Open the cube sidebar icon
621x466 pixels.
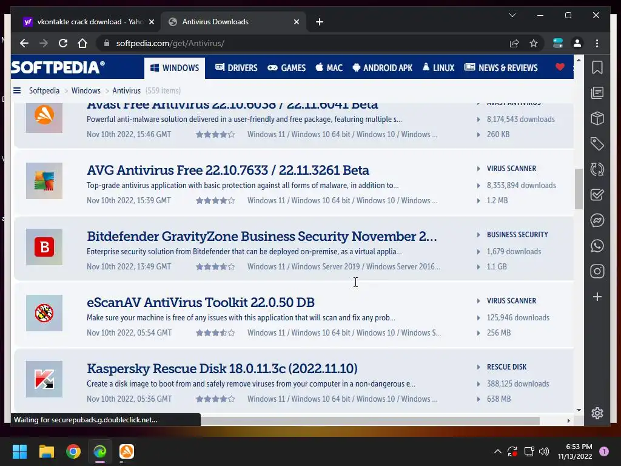click(597, 118)
